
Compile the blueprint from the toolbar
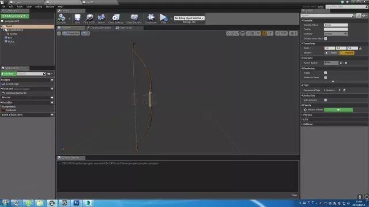coord(62,18)
